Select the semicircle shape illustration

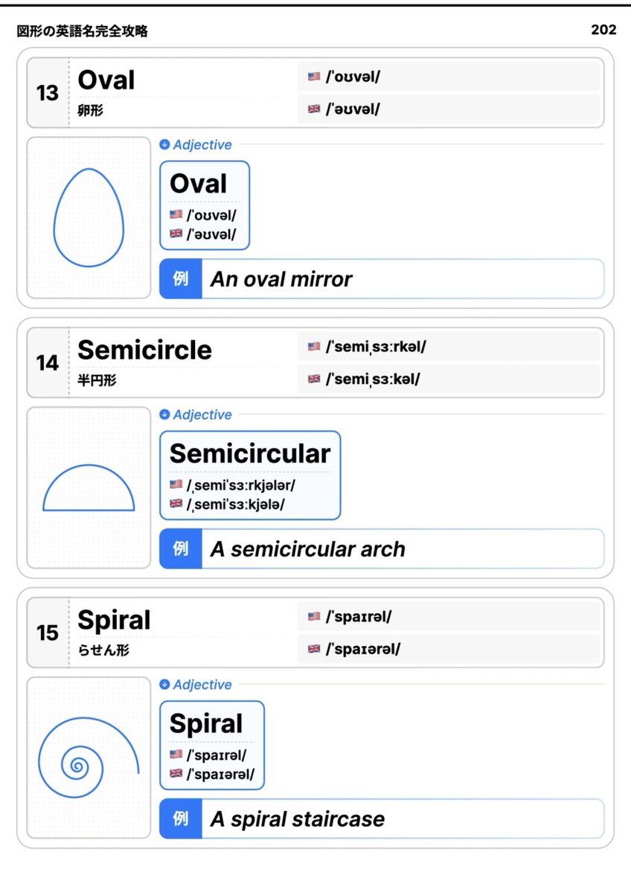(89, 487)
